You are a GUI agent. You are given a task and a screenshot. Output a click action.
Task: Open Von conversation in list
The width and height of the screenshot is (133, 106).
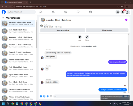pyautogui.click(x=18, y=83)
